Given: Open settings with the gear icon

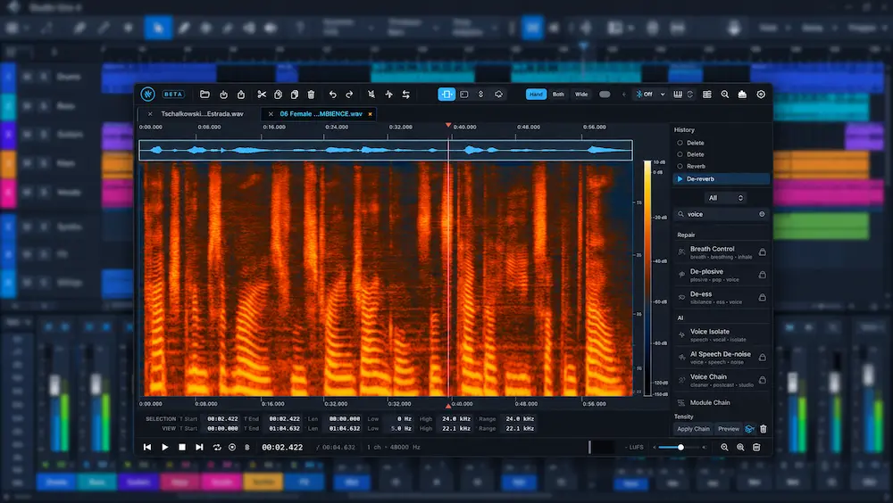Looking at the screenshot, I should point(761,95).
